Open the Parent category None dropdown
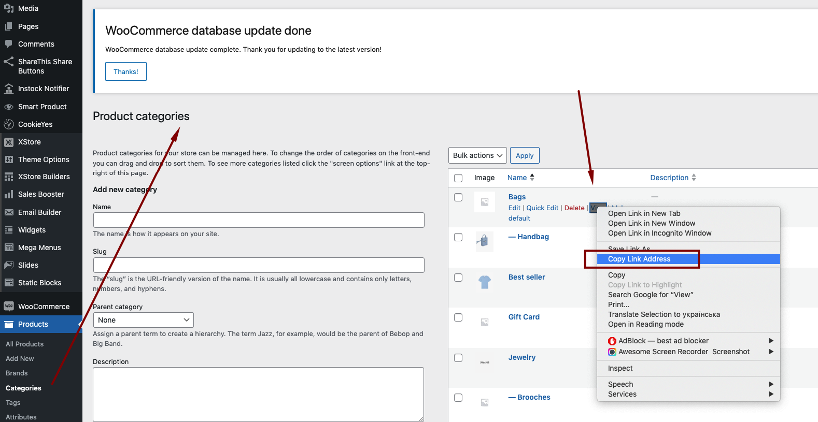This screenshot has width=818, height=422. click(x=144, y=320)
